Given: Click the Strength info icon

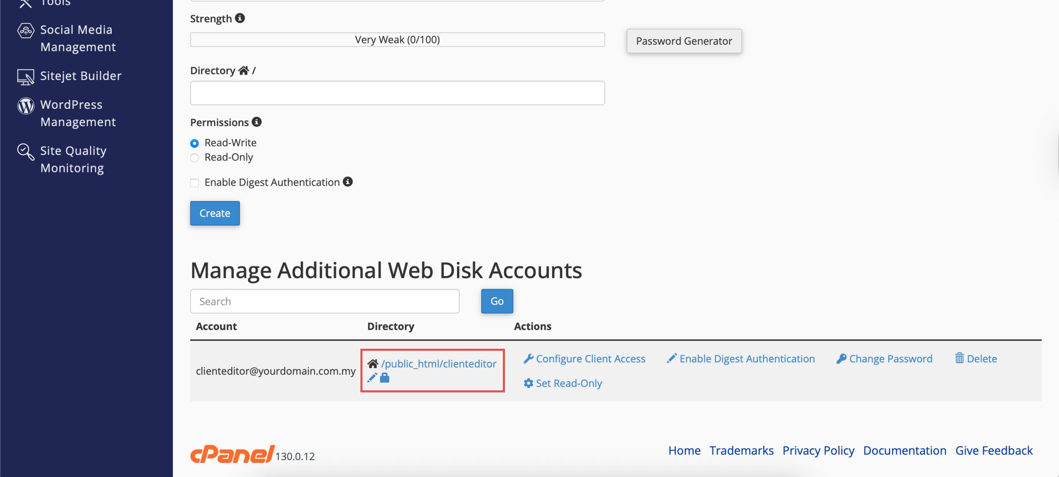Looking at the screenshot, I should click(x=240, y=18).
